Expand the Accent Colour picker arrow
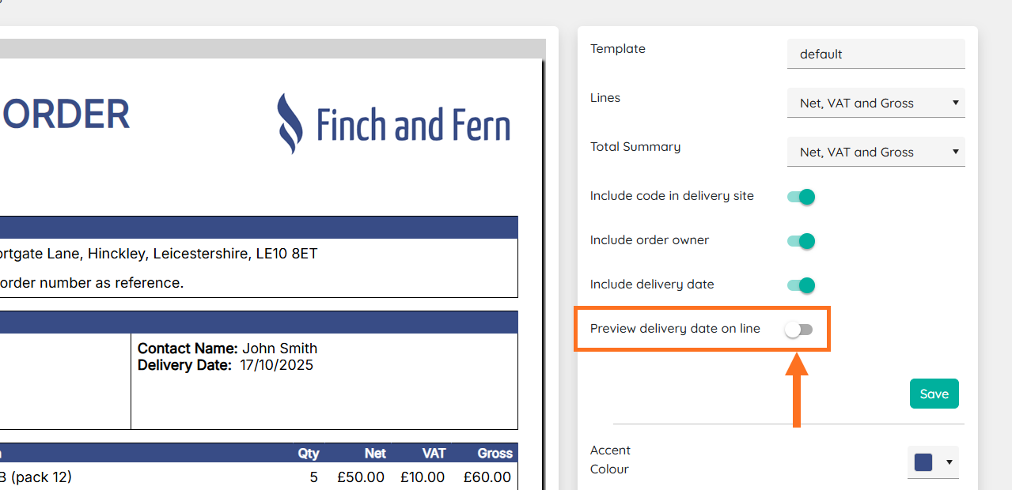 948,462
